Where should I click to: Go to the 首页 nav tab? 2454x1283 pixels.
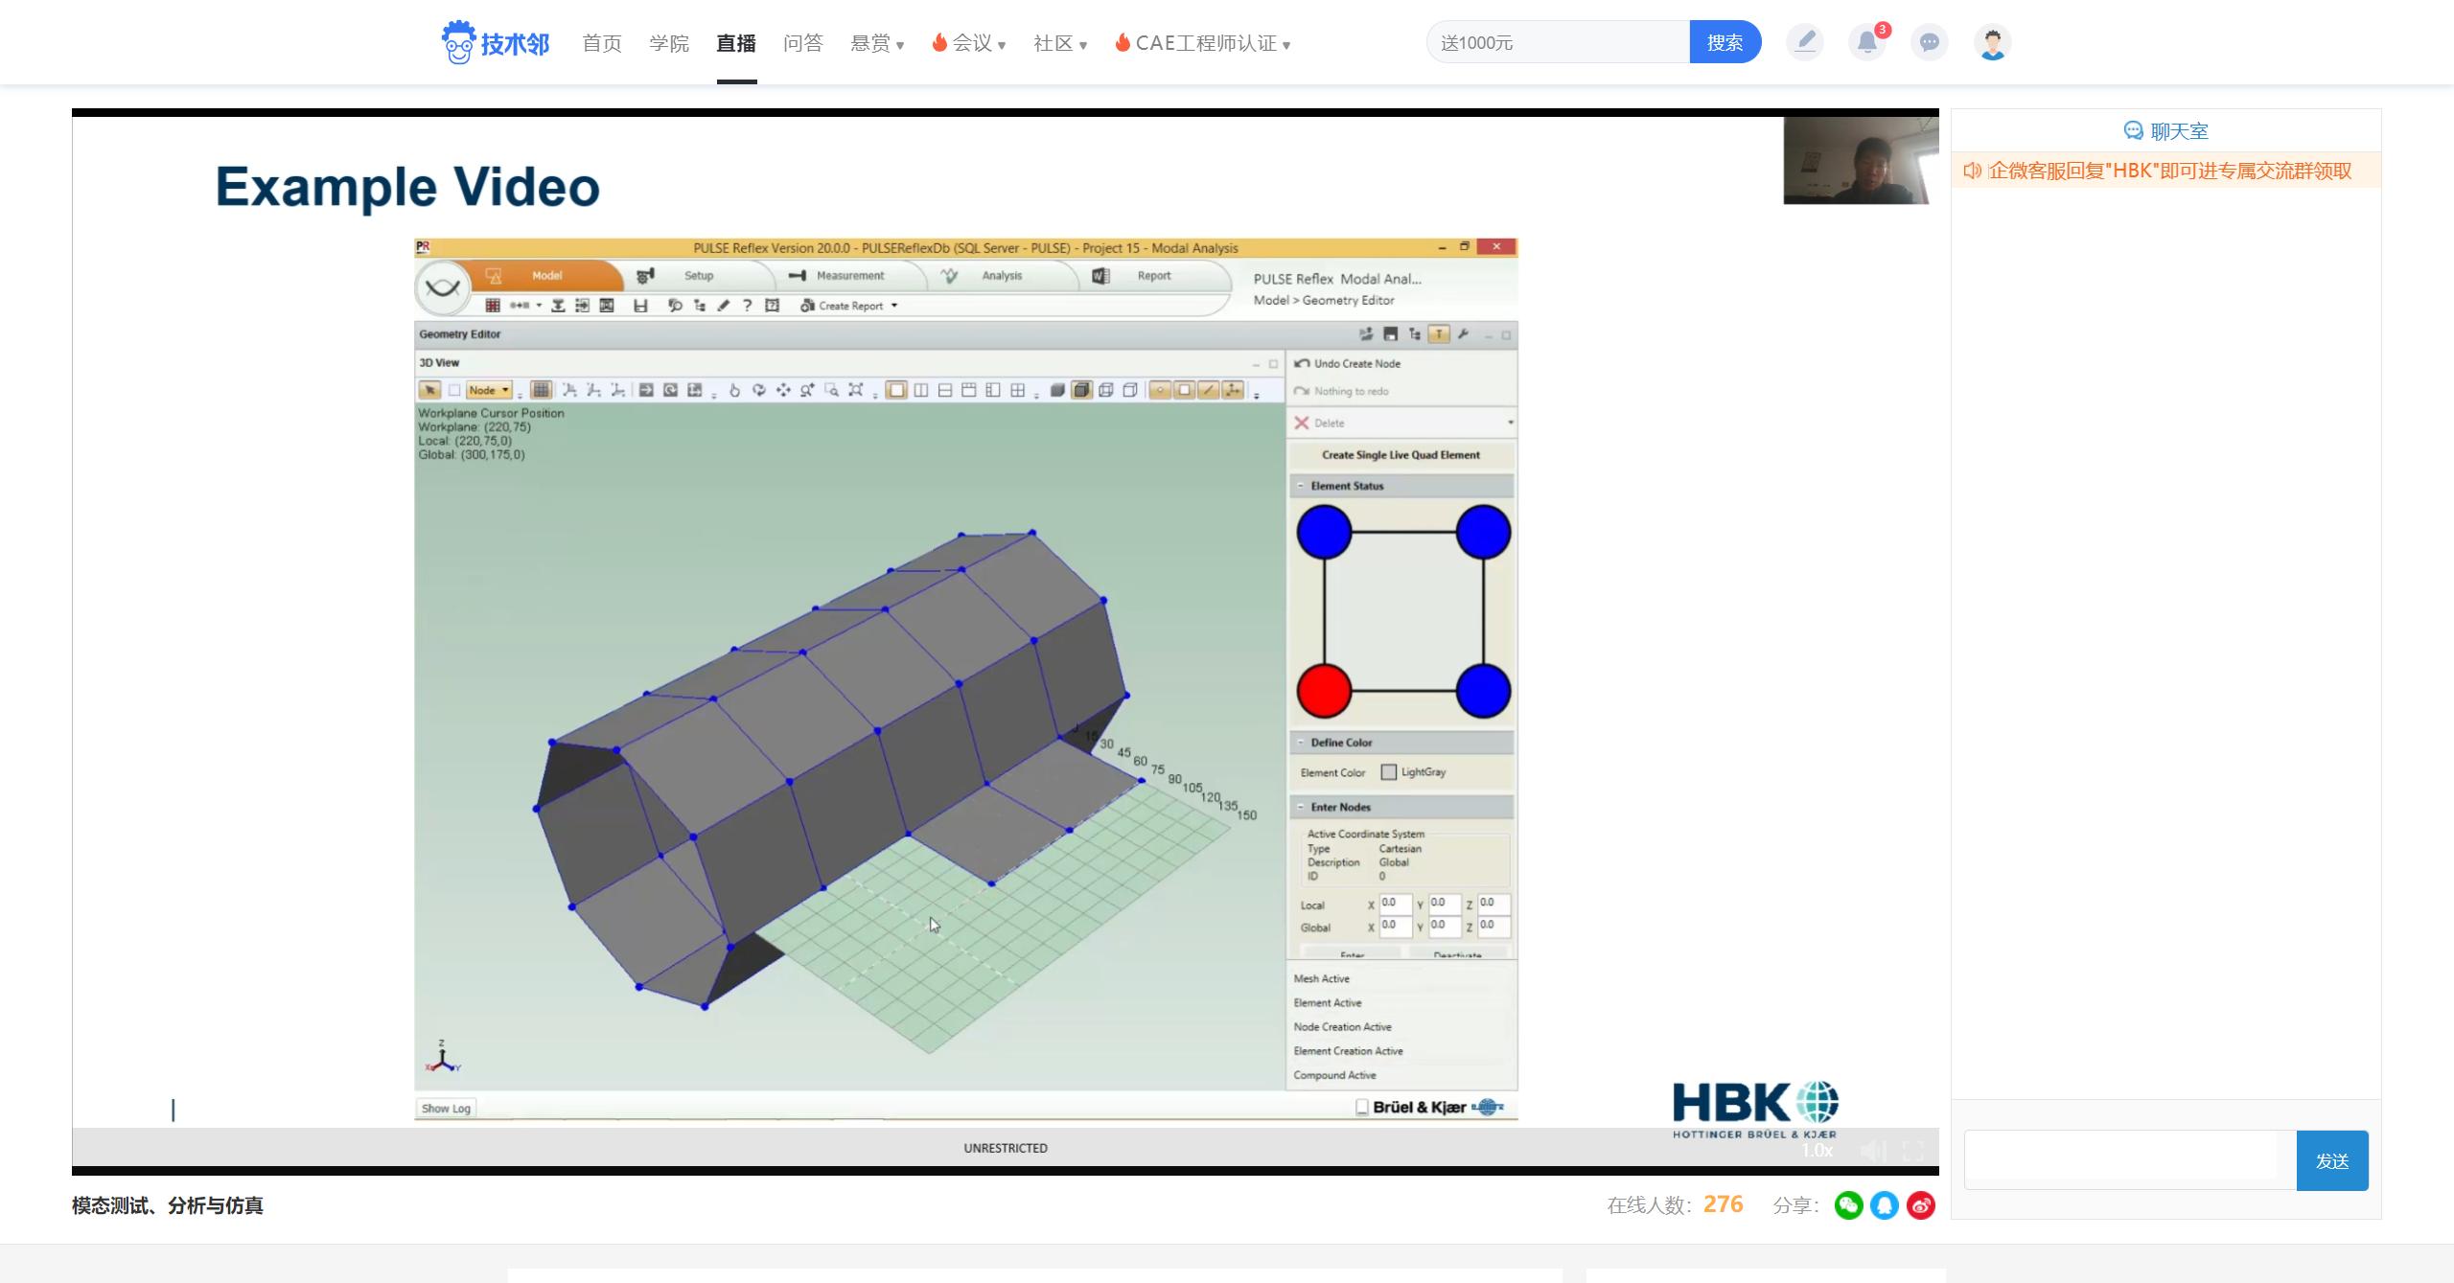[602, 43]
